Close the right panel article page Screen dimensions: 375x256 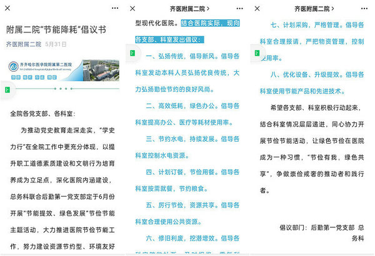pos(260,8)
